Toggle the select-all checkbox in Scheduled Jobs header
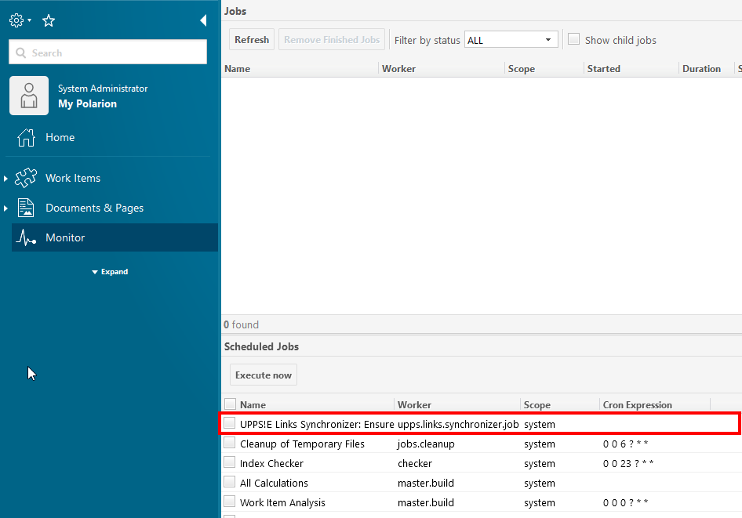The width and height of the screenshot is (742, 518). pyautogui.click(x=231, y=404)
